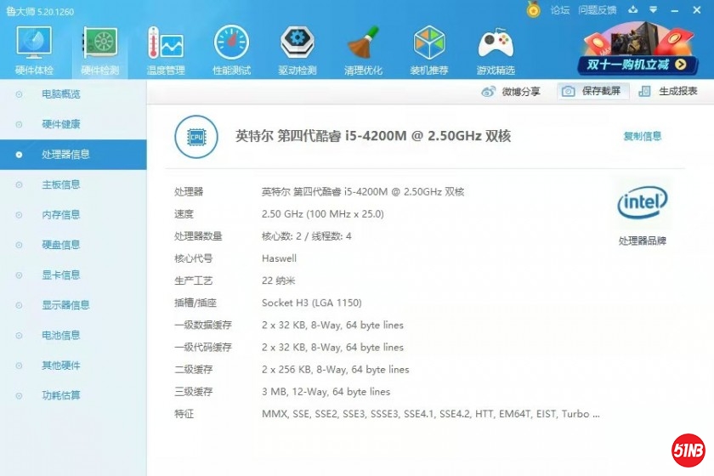Click 微博分享 to share on Weibo
Screen dimensions: 714x476
[511, 91]
